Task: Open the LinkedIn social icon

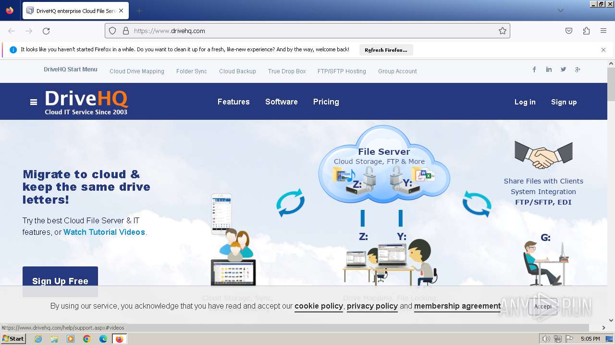Action: [x=549, y=69]
